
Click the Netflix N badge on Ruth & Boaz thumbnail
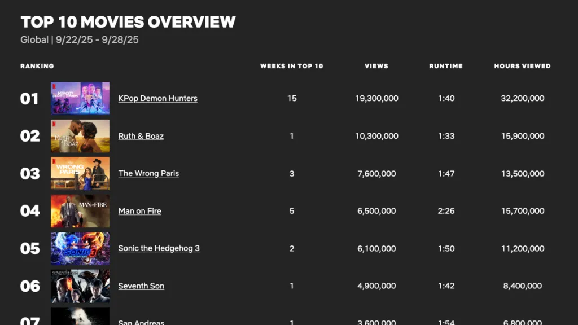[55, 125]
